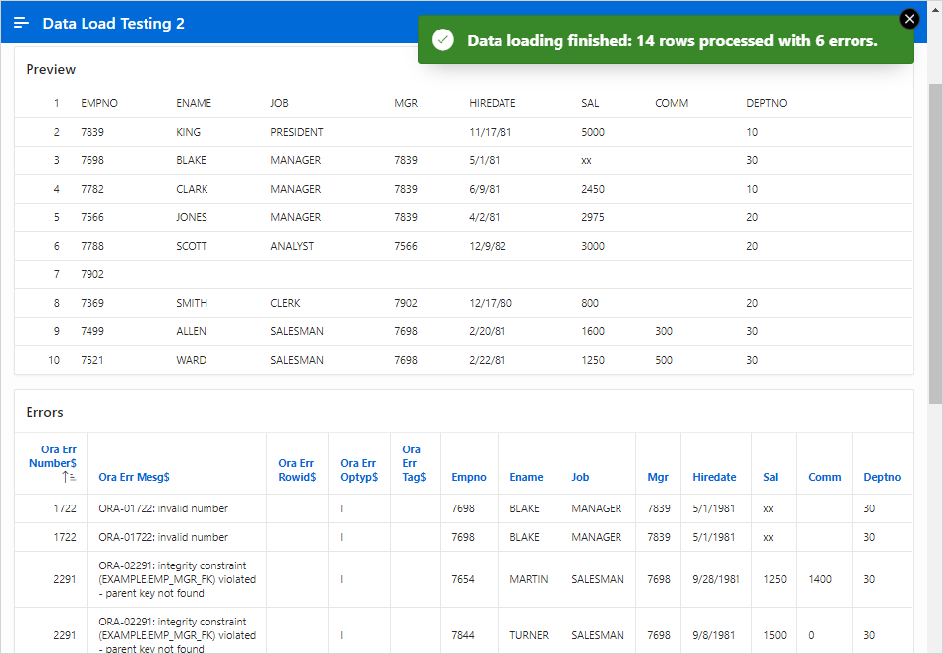Close the data loading success notification
Screen dimensions: 943x654
(x=910, y=19)
